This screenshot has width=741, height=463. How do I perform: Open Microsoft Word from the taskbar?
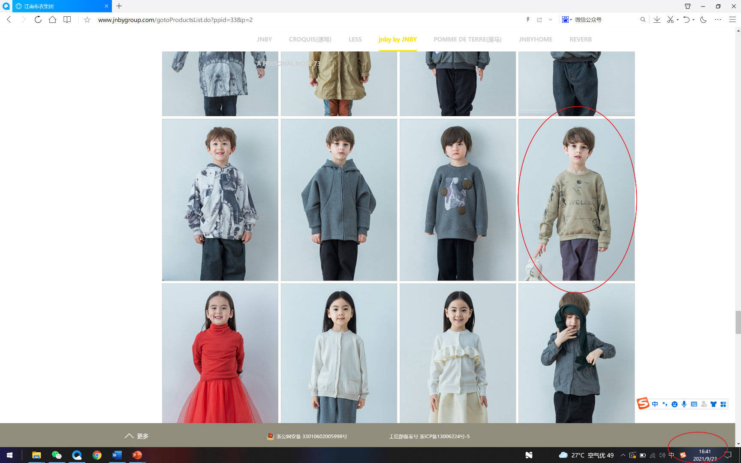coord(117,455)
